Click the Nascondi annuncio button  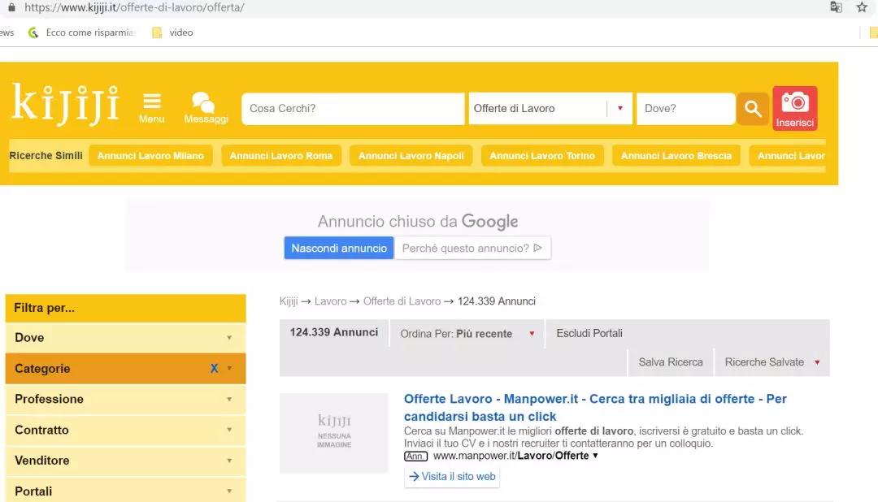point(339,249)
